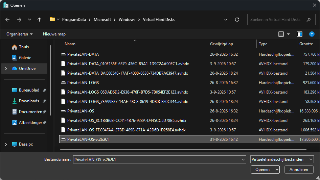320x180 pixels.
Task: Open the view options dropdown arrow
Action: pos(288,34)
